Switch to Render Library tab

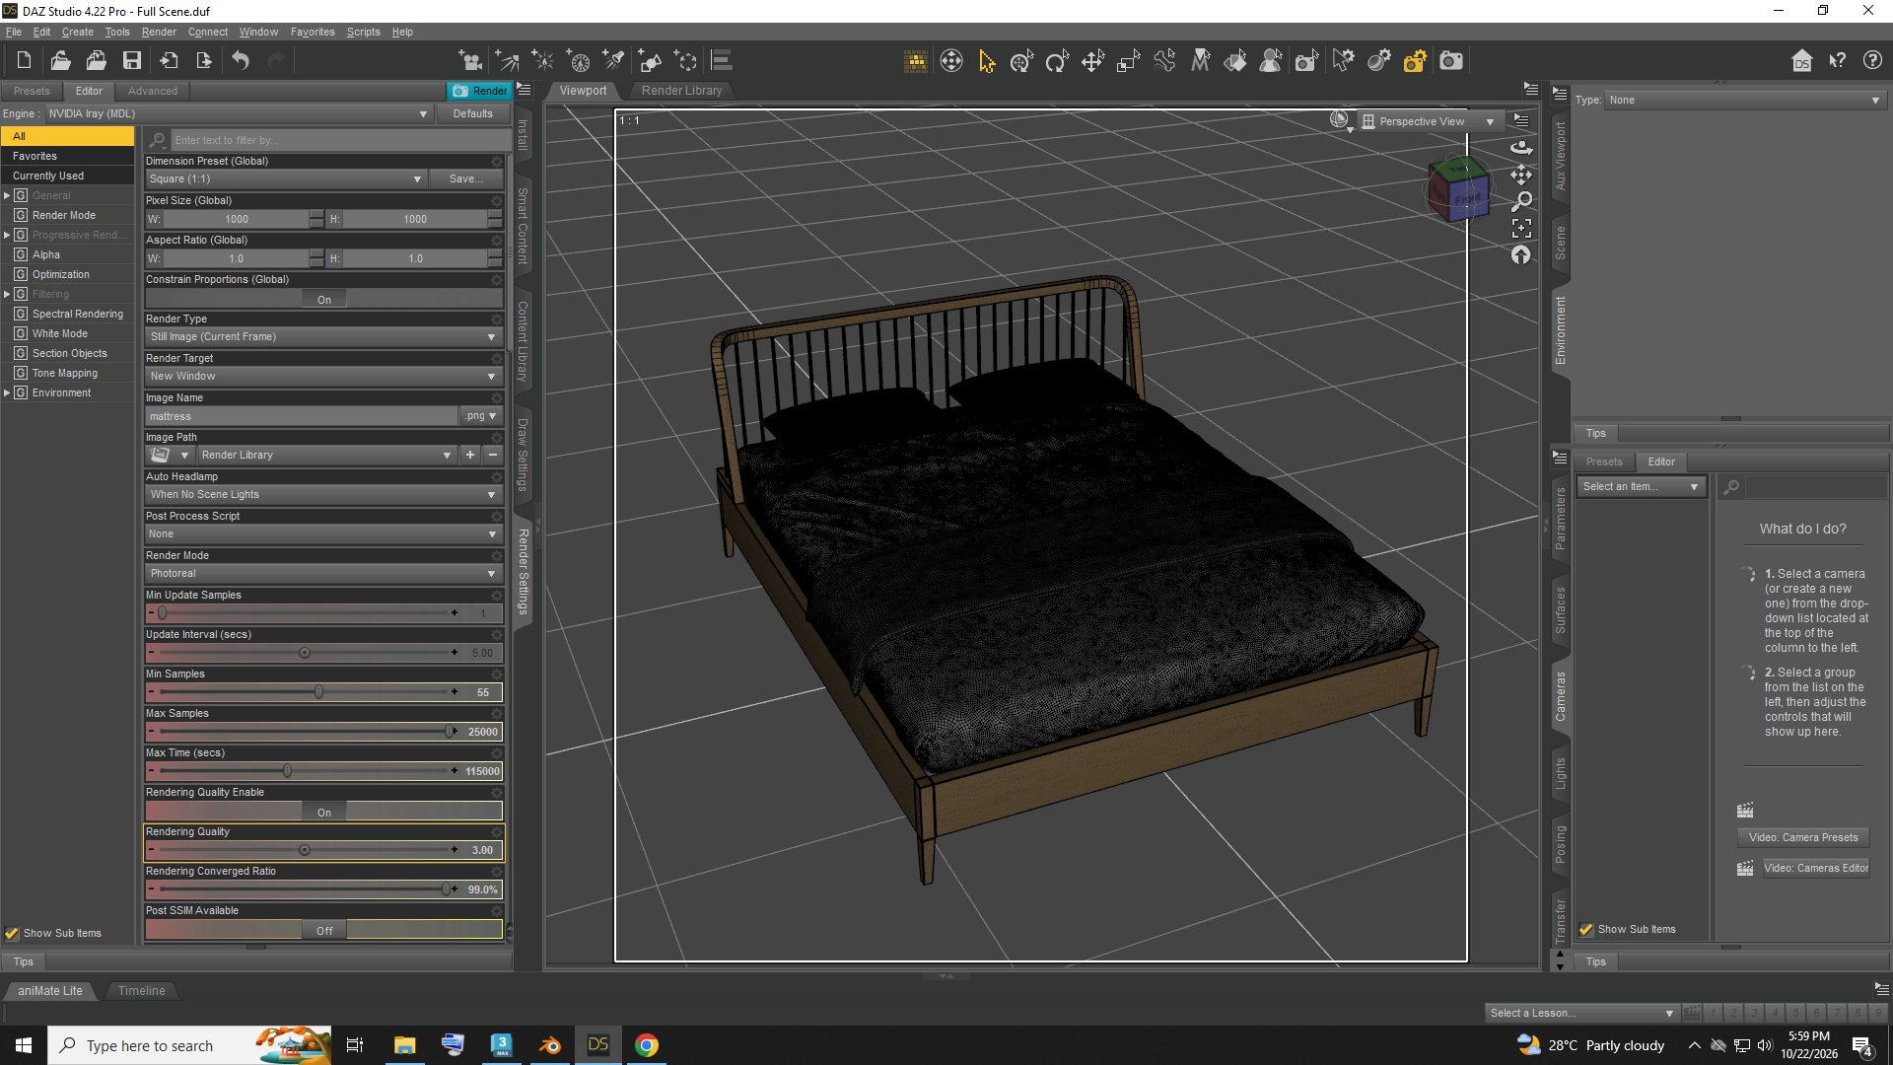681,90
